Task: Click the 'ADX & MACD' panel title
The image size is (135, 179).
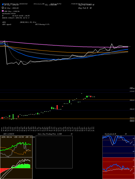Action: [9, 134]
